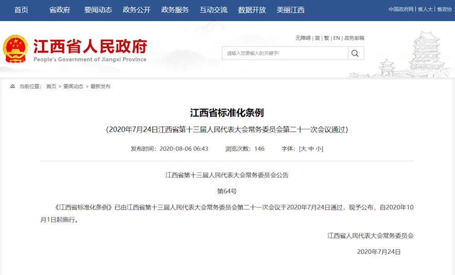Click the home icon in breadcrumb

[x=12, y=86]
